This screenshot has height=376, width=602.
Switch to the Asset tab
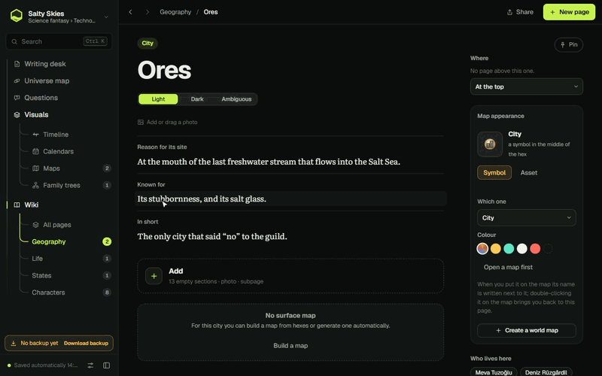[x=529, y=173]
